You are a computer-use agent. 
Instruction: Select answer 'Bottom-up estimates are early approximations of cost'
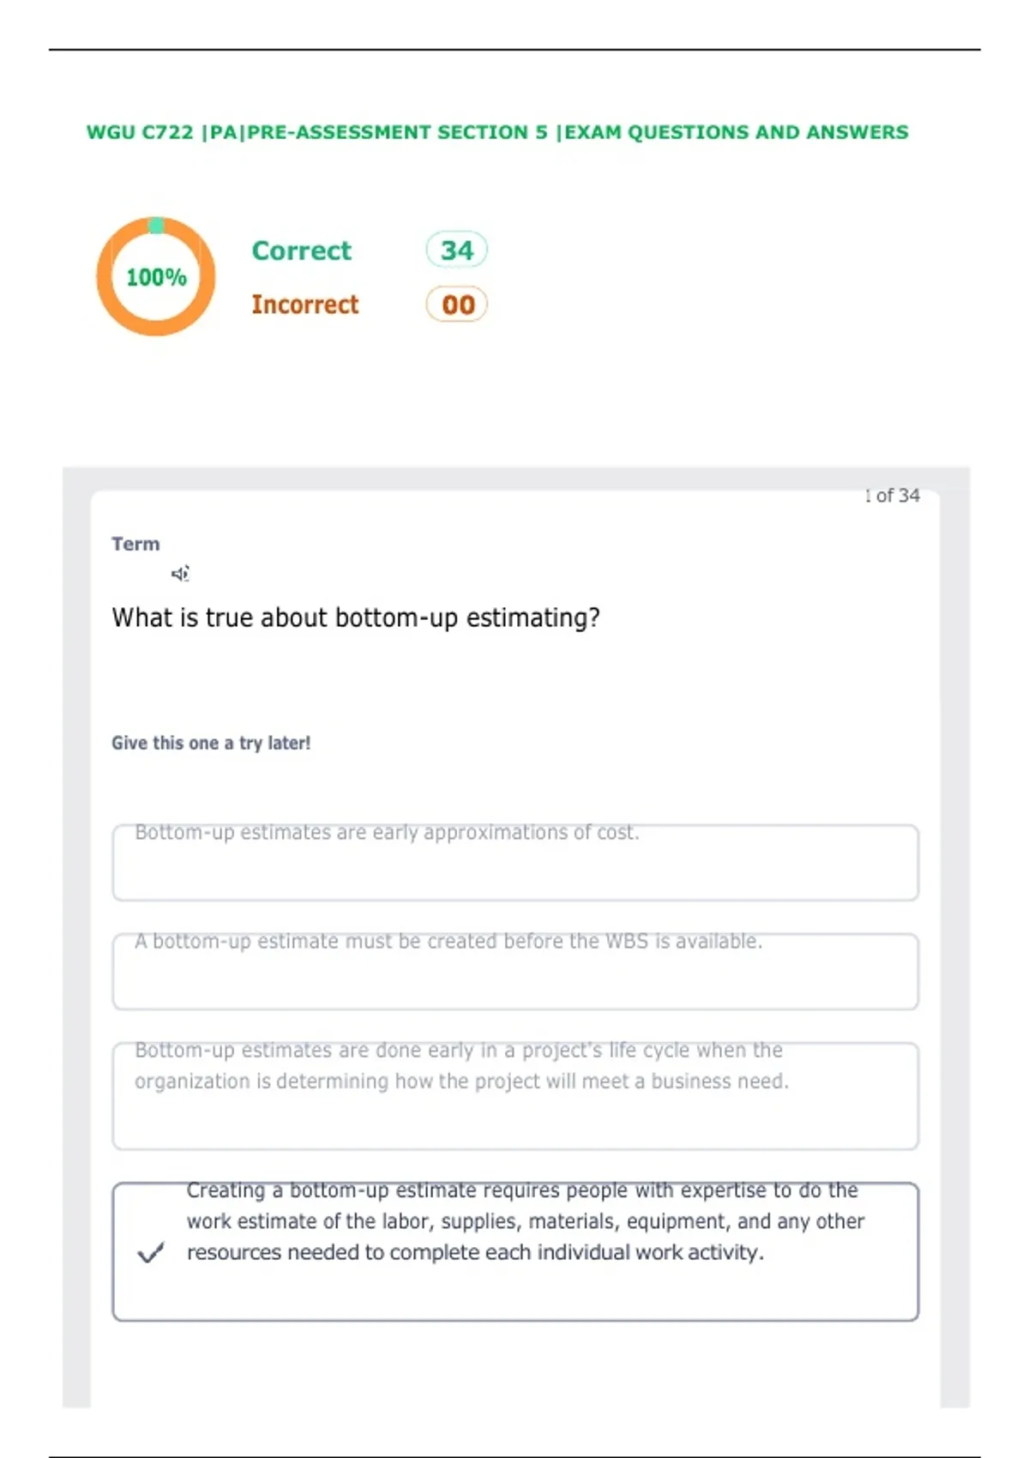pos(515,863)
